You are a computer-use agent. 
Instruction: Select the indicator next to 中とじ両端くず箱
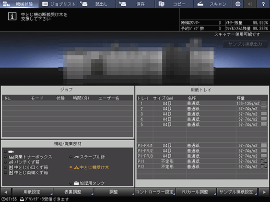click(x=5, y=173)
